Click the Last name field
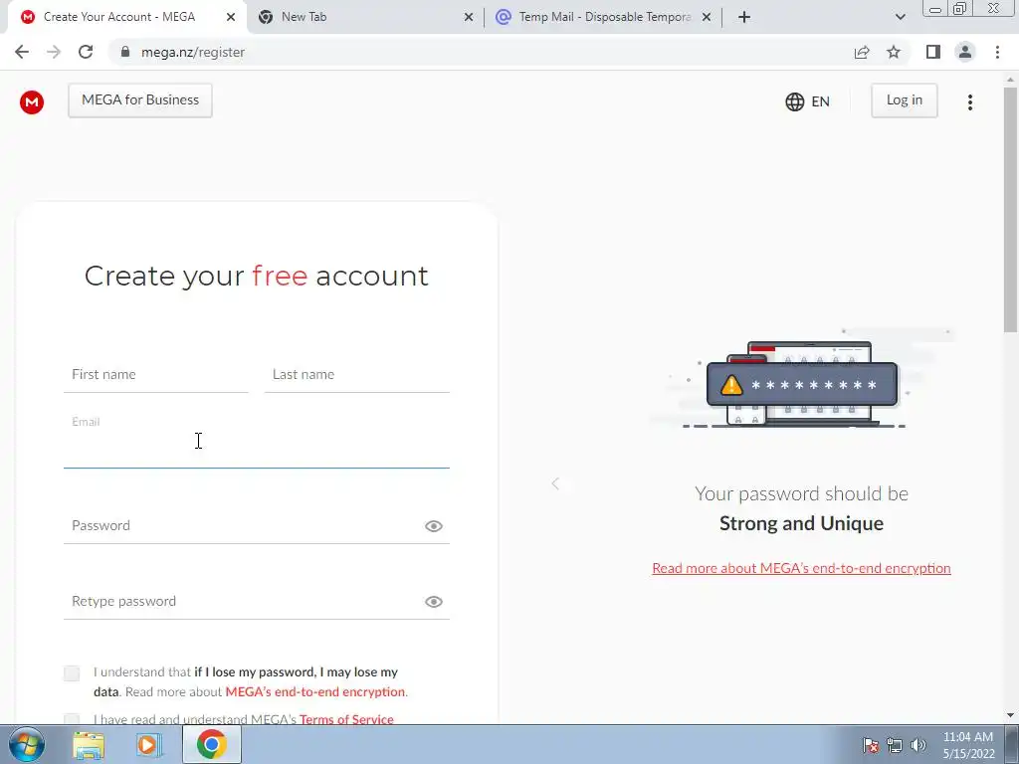Screen dimensions: 1019x764 pos(357,375)
